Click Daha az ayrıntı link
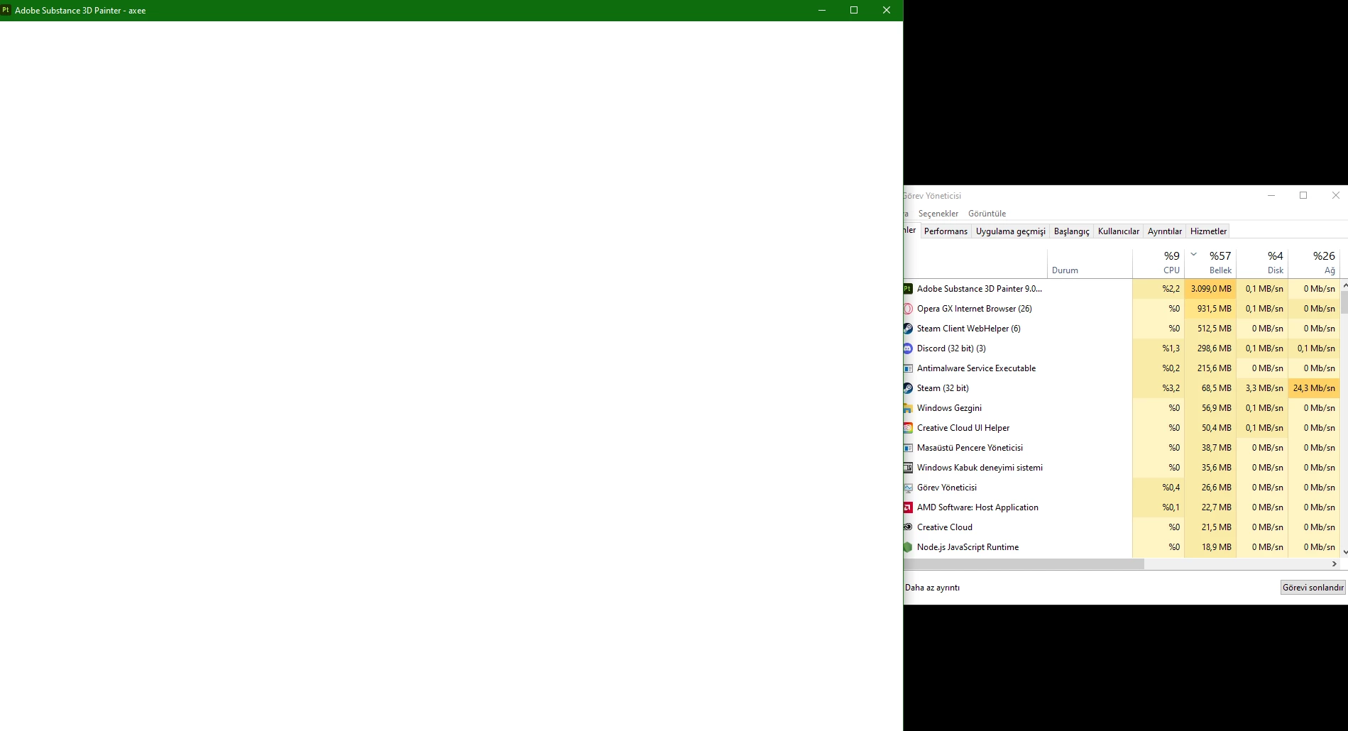The width and height of the screenshot is (1348, 731). click(x=932, y=588)
